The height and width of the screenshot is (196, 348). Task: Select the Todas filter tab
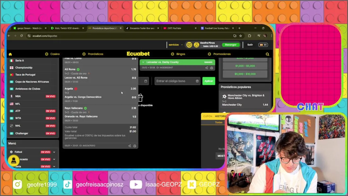219,122
